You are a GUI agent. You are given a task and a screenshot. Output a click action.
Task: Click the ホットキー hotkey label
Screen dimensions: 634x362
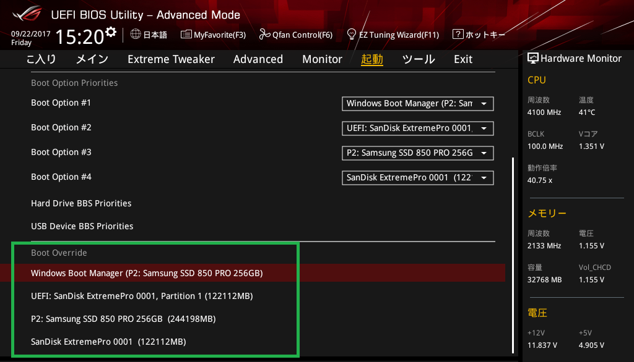[x=485, y=35]
